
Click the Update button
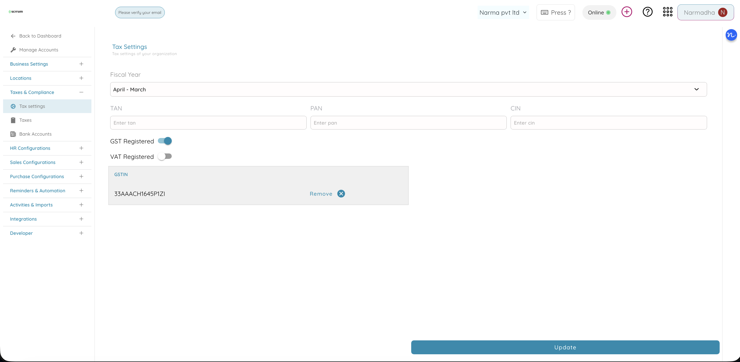click(x=565, y=347)
